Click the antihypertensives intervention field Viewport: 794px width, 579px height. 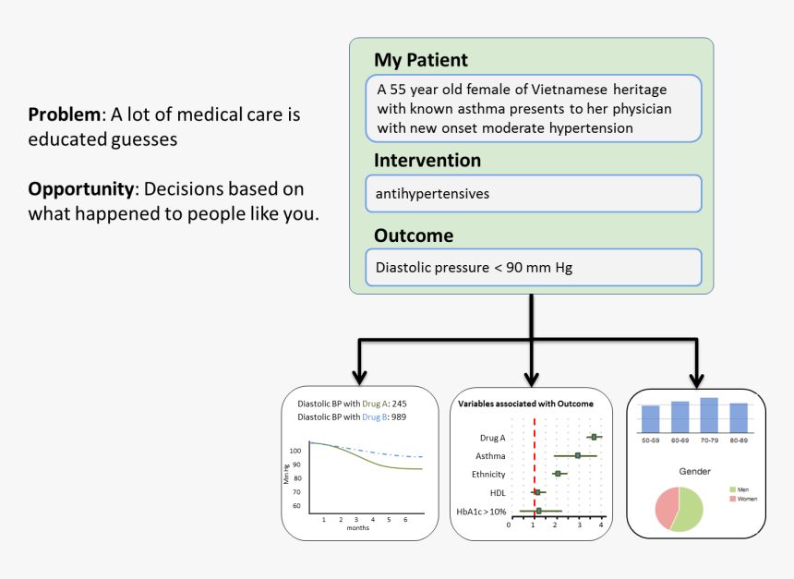535,194
